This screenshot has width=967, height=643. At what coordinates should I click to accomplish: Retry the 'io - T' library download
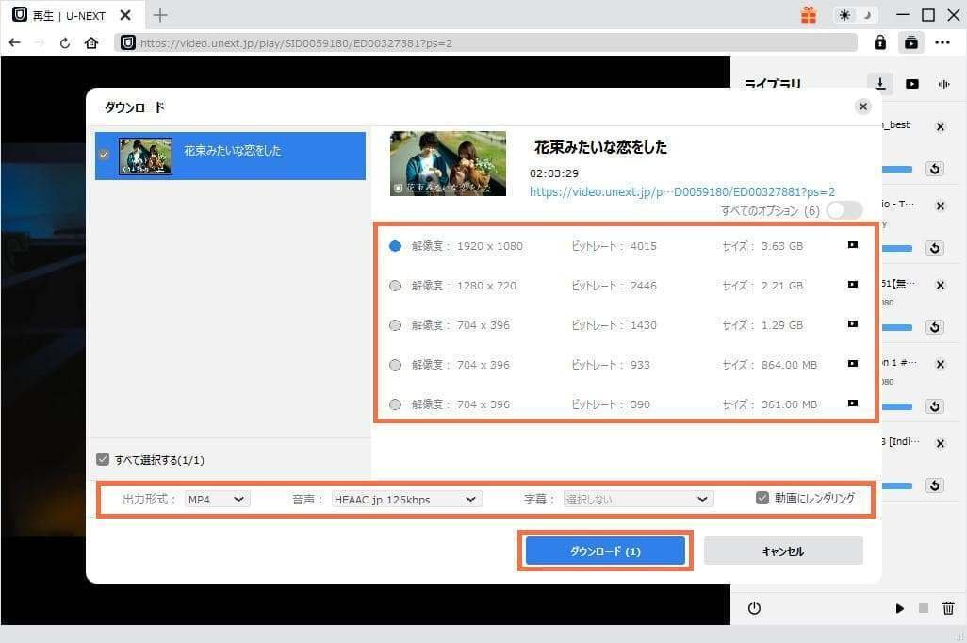pyautogui.click(x=934, y=247)
